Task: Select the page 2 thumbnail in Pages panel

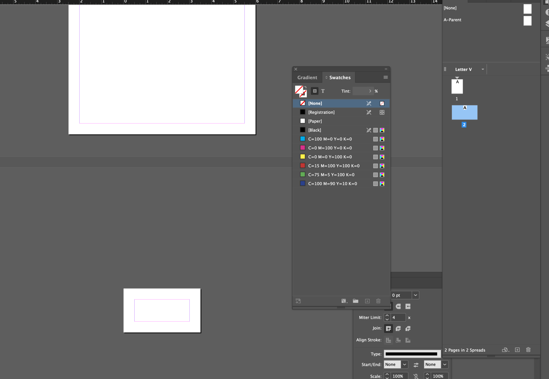Action: click(x=465, y=112)
